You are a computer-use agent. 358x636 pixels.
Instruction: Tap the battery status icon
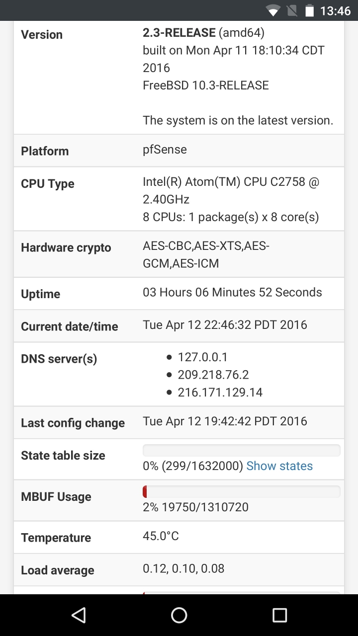coord(310,10)
